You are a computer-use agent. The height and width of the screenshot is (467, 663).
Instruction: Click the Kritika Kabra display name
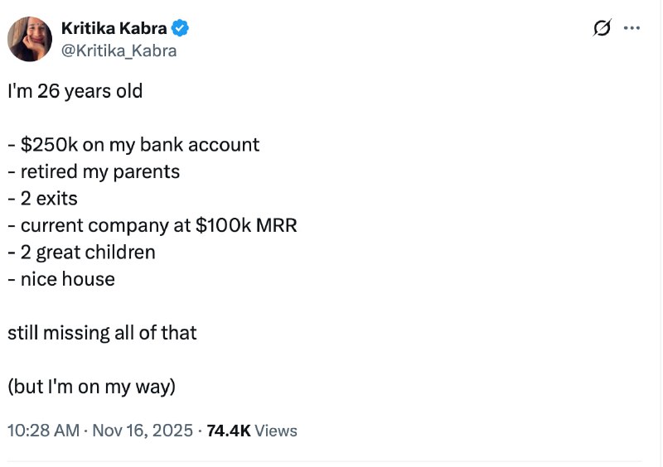pyautogui.click(x=114, y=28)
